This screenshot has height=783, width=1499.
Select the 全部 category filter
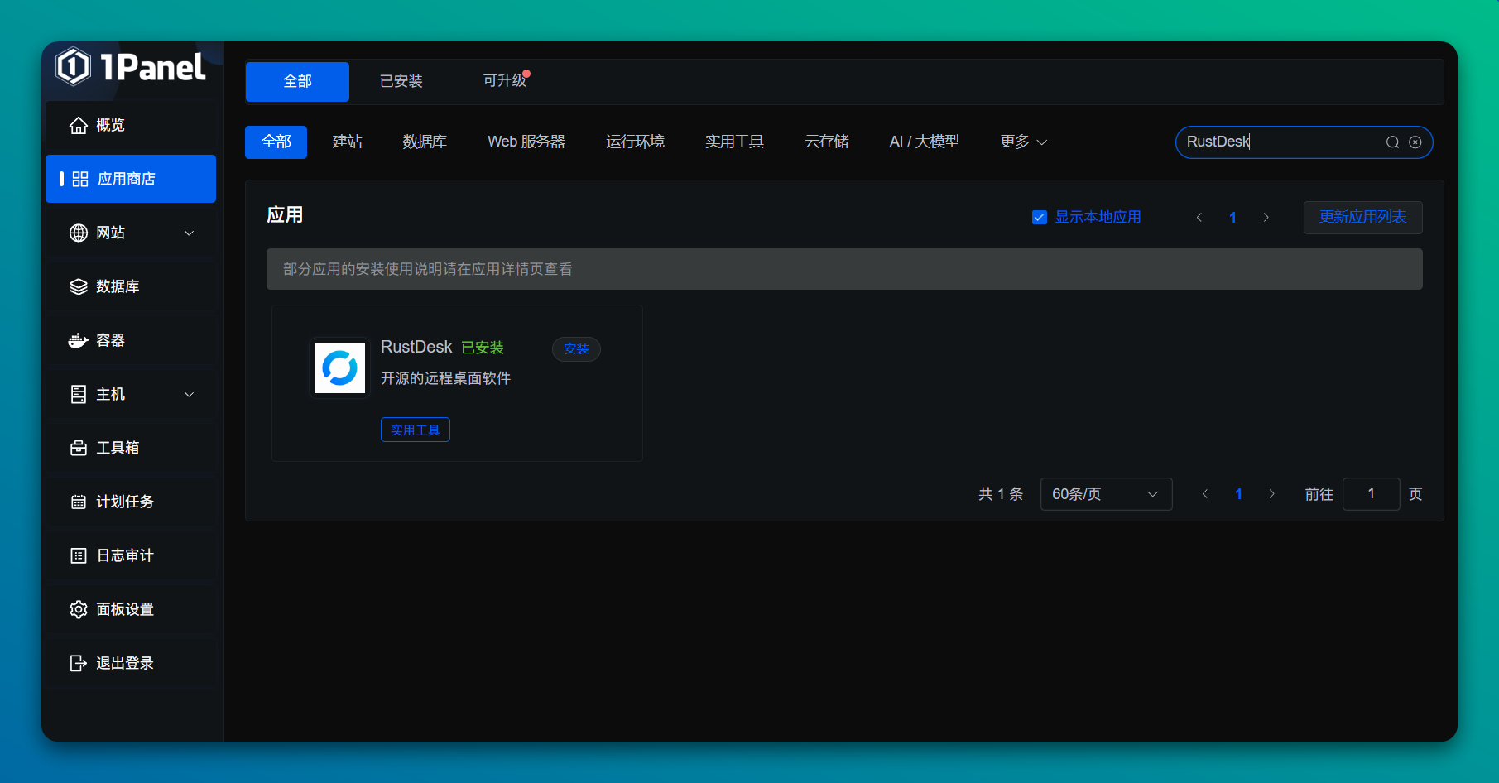point(276,142)
